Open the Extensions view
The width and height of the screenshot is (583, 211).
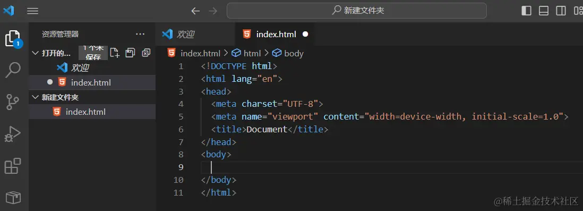coord(13,166)
